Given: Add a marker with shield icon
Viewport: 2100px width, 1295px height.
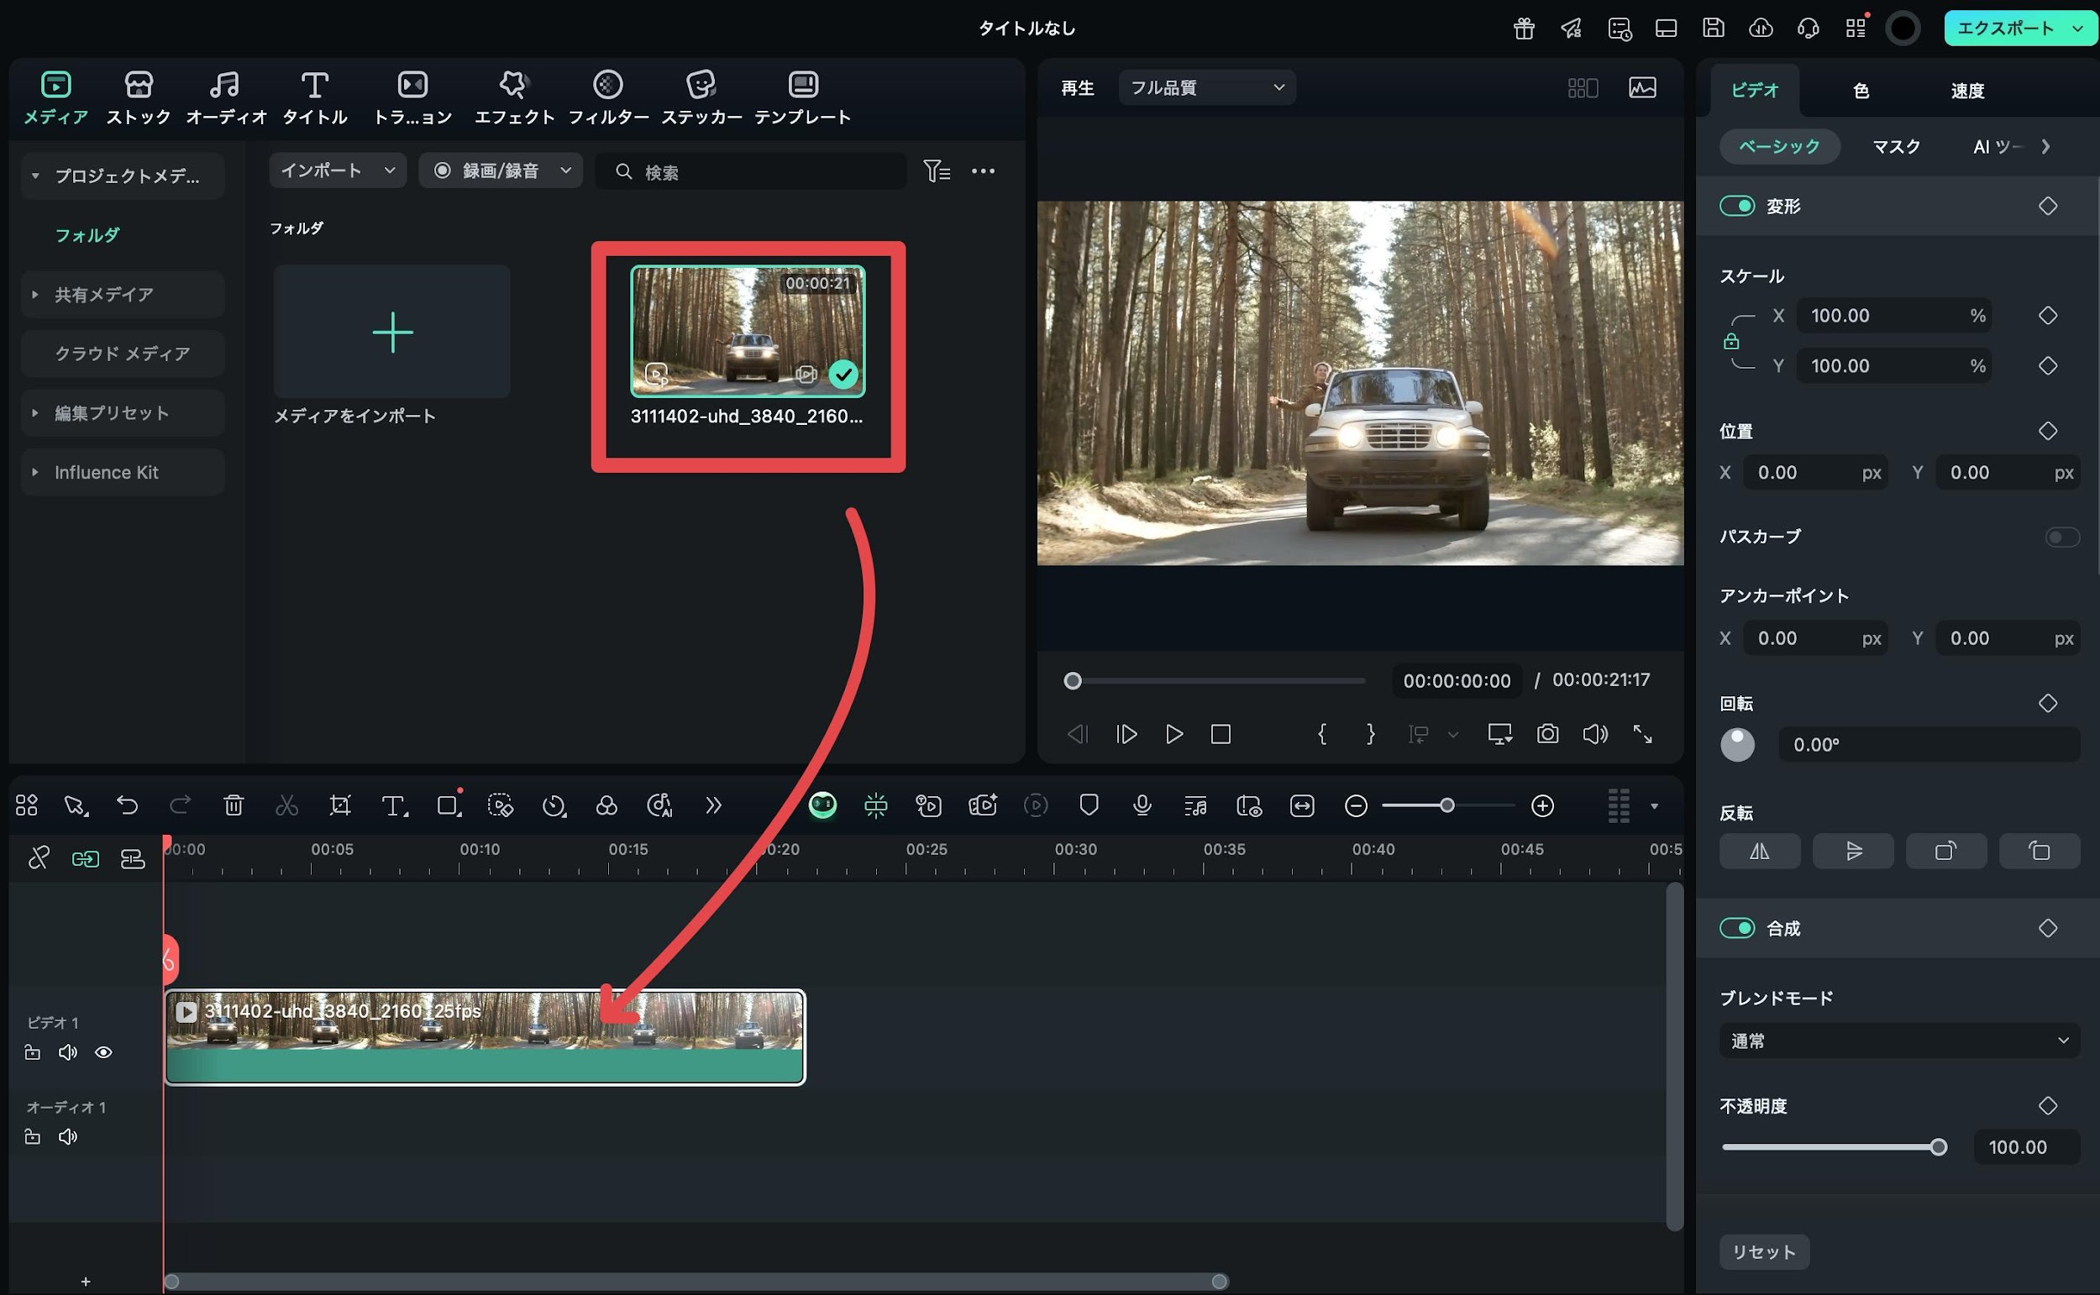Looking at the screenshot, I should coord(1089,805).
